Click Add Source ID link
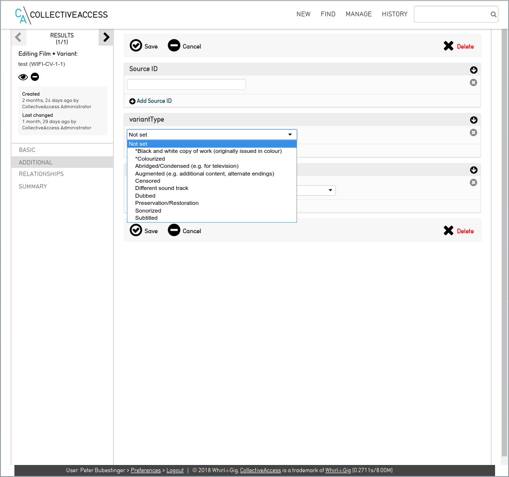Image resolution: width=509 pixels, height=477 pixels. [150, 101]
